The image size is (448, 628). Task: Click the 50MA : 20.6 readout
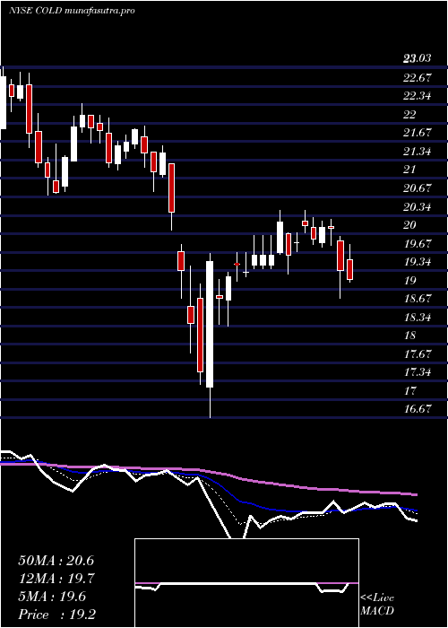click(56, 561)
